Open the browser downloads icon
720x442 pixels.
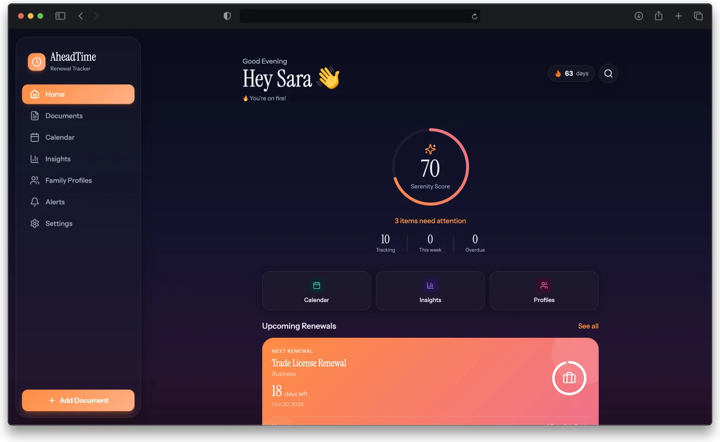(639, 16)
